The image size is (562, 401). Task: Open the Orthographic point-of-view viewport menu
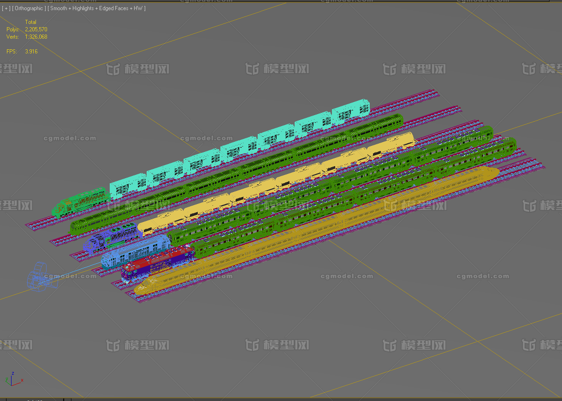[x=29, y=8]
